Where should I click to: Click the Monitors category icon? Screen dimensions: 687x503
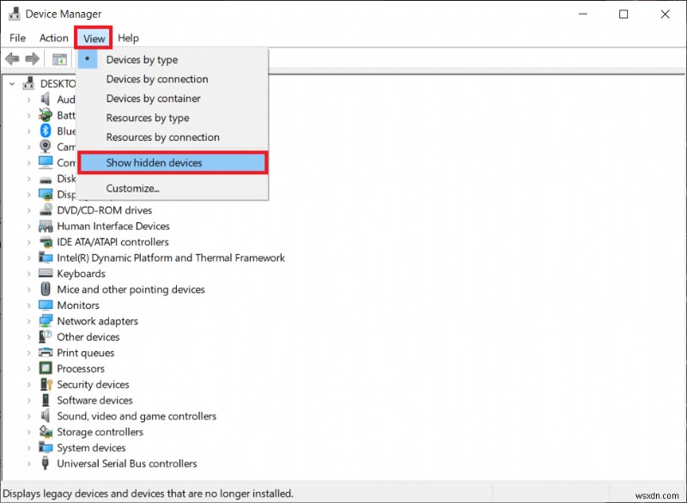coord(46,305)
